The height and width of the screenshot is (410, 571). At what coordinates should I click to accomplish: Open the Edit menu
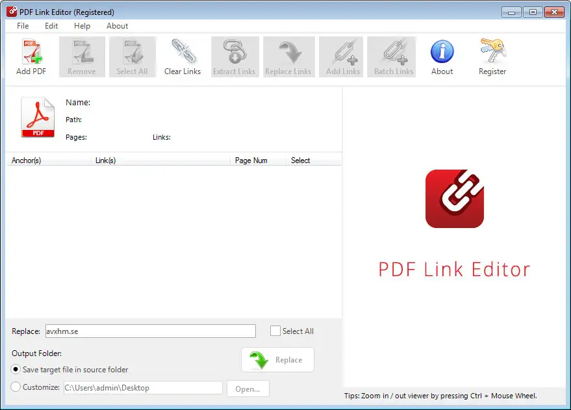click(51, 26)
